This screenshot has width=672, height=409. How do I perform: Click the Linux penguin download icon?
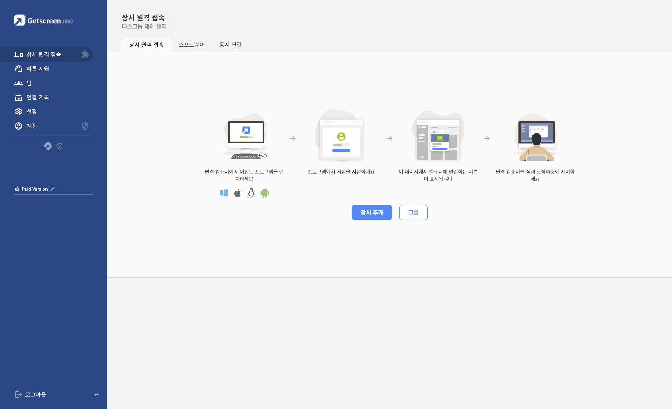pyautogui.click(x=251, y=193)
